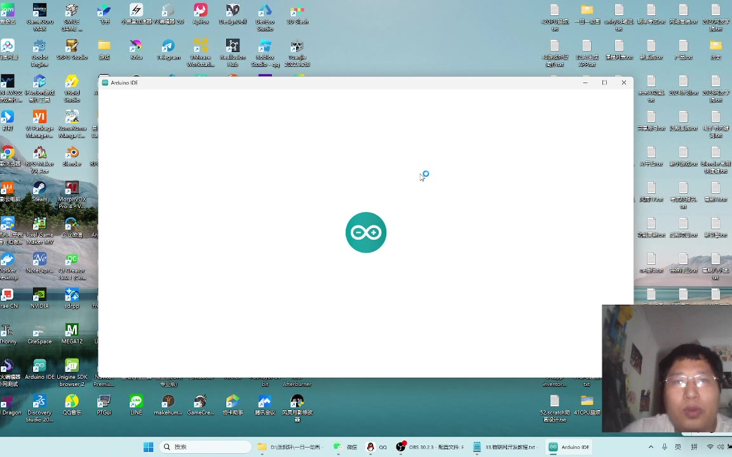Select the 一日一动画 desktop folder

pyautogui.click(x=587, y=14)
